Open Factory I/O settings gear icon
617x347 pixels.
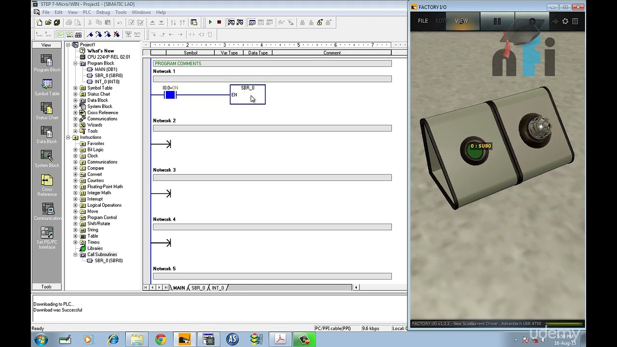tap(565, 21)
